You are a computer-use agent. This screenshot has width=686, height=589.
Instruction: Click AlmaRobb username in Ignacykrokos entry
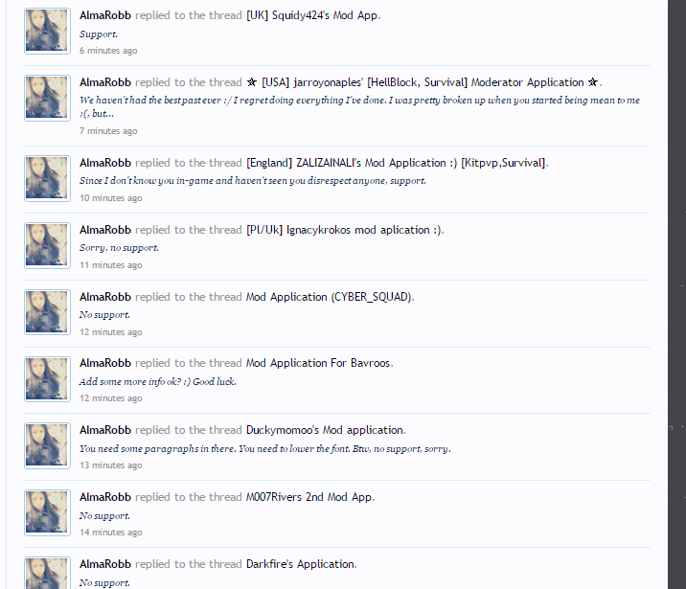coord(105,230)
